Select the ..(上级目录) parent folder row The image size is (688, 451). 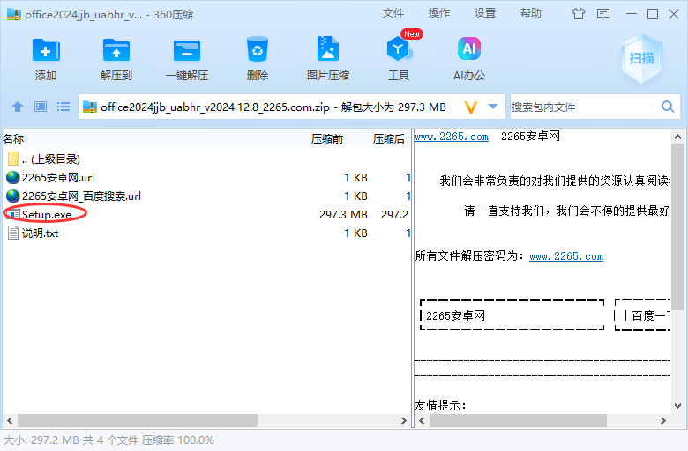206,159
